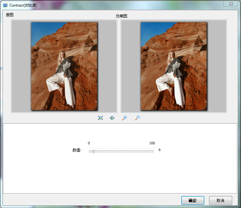241x208 pixels.
Task: Click the fit image to window icon
Action: (100, 118)
